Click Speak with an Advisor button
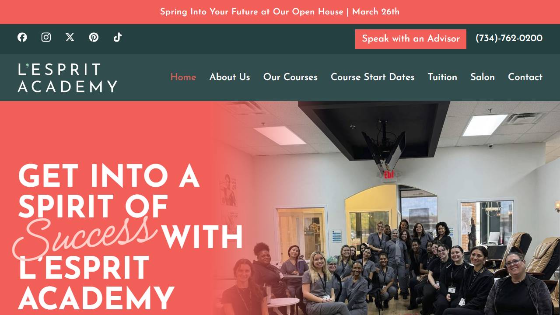 click(411, 39)
